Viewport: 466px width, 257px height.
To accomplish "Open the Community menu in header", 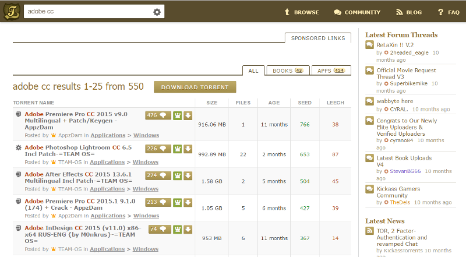I will tap(356, 12).
